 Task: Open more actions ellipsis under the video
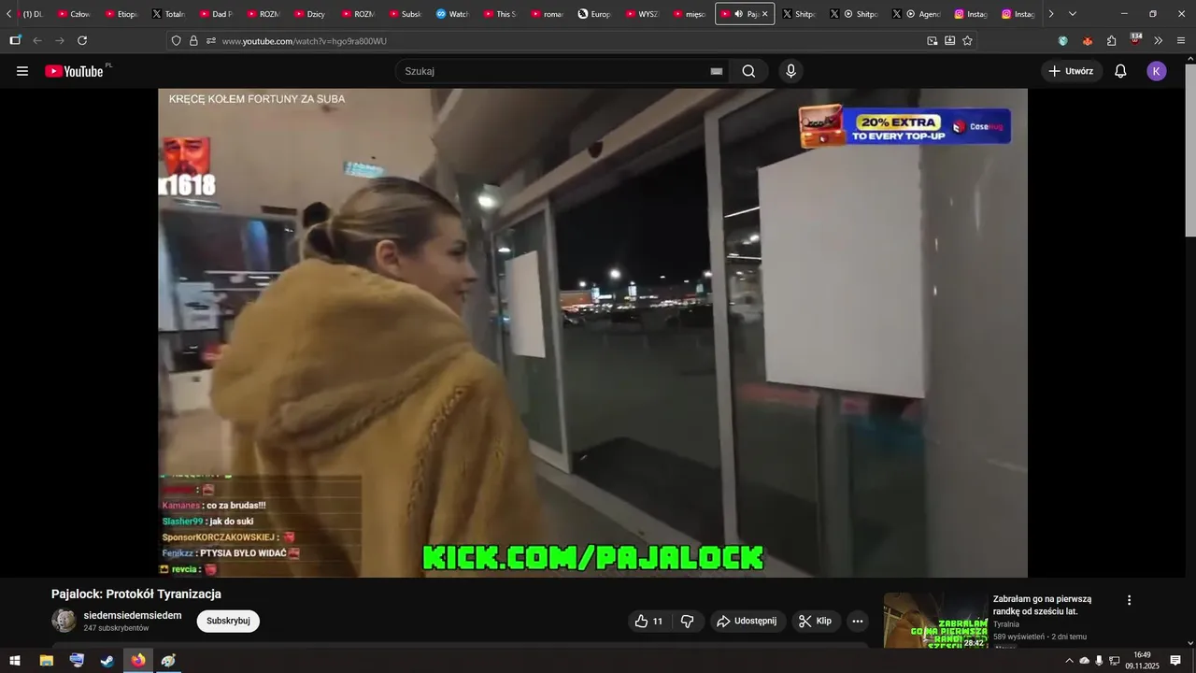tap(857, 621)
